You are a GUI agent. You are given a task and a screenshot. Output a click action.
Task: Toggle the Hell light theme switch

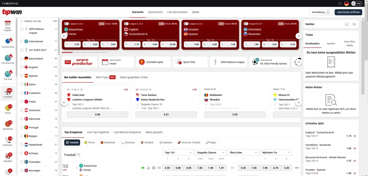point(357,3)
